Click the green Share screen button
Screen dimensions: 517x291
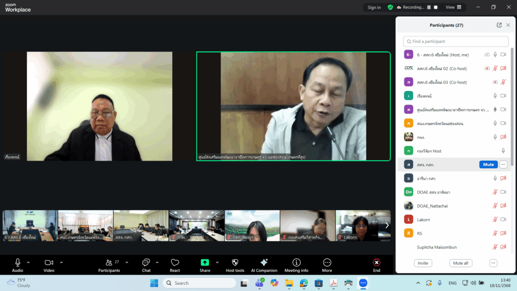[204, 263]
